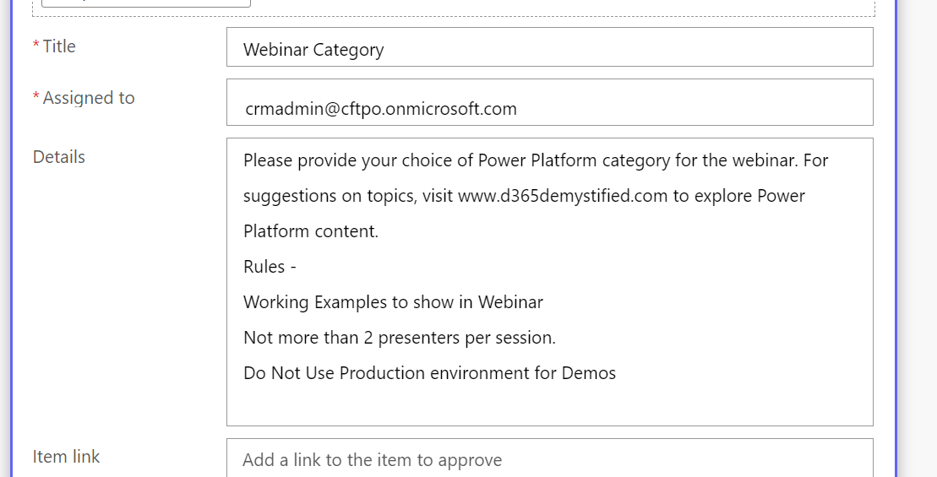
Task: Click the 'Please provide your choice' first line
Action: 536,160
